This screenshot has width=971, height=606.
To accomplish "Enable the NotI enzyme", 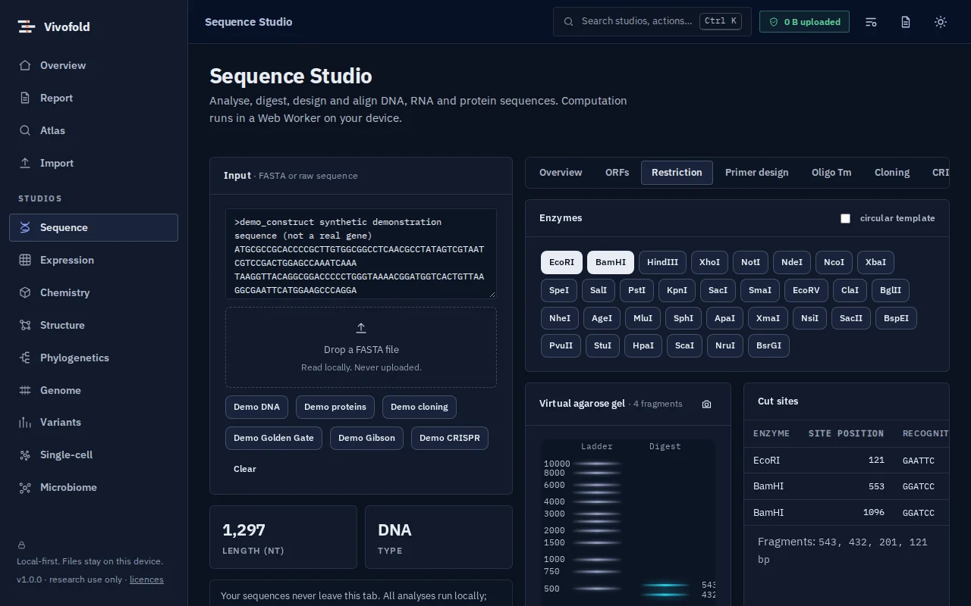I will point(750,262).
